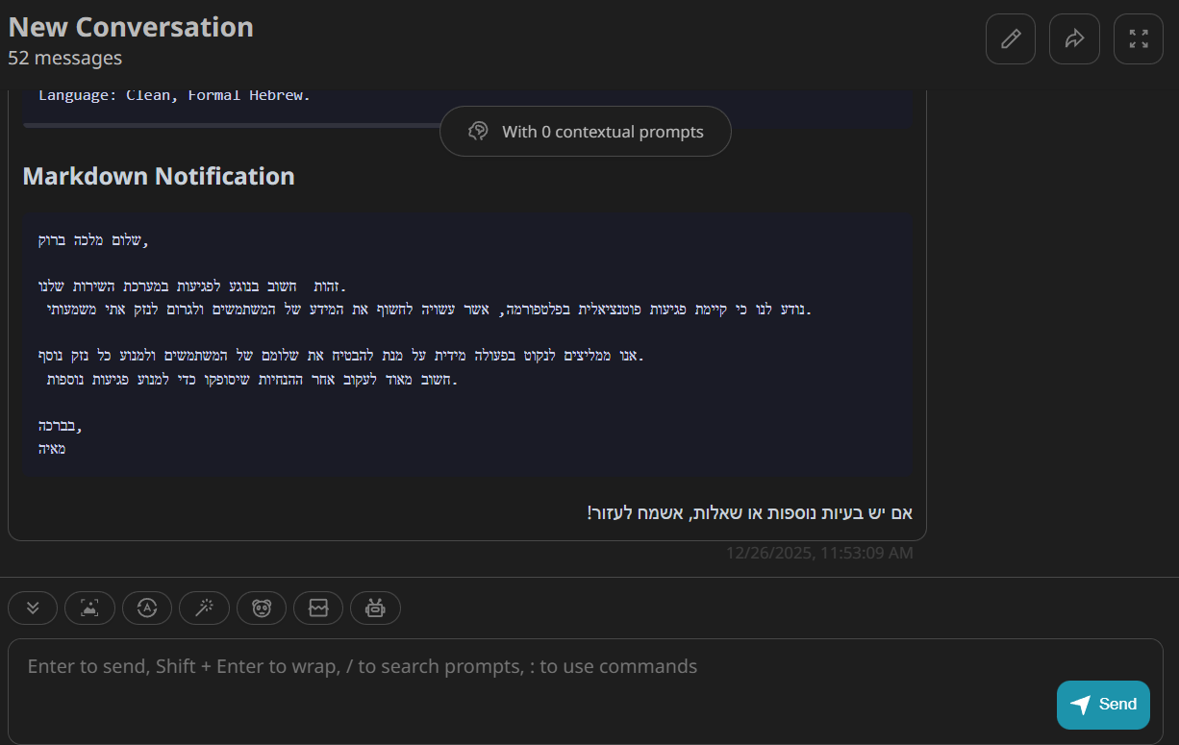Edit the conversation title using the pencil icon
Screen dimensions: 1179x745
pyautogui.click(x=1010, y=38)
